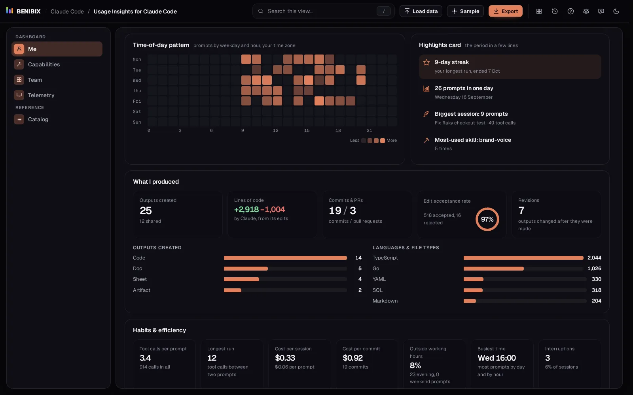Click the Busiest time Wed 16:00 value

[497, 358]
